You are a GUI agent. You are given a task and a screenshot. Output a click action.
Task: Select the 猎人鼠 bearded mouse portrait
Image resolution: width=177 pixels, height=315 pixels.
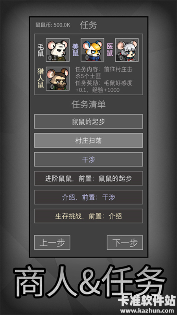pyautogui.click(x=58, y=78)
